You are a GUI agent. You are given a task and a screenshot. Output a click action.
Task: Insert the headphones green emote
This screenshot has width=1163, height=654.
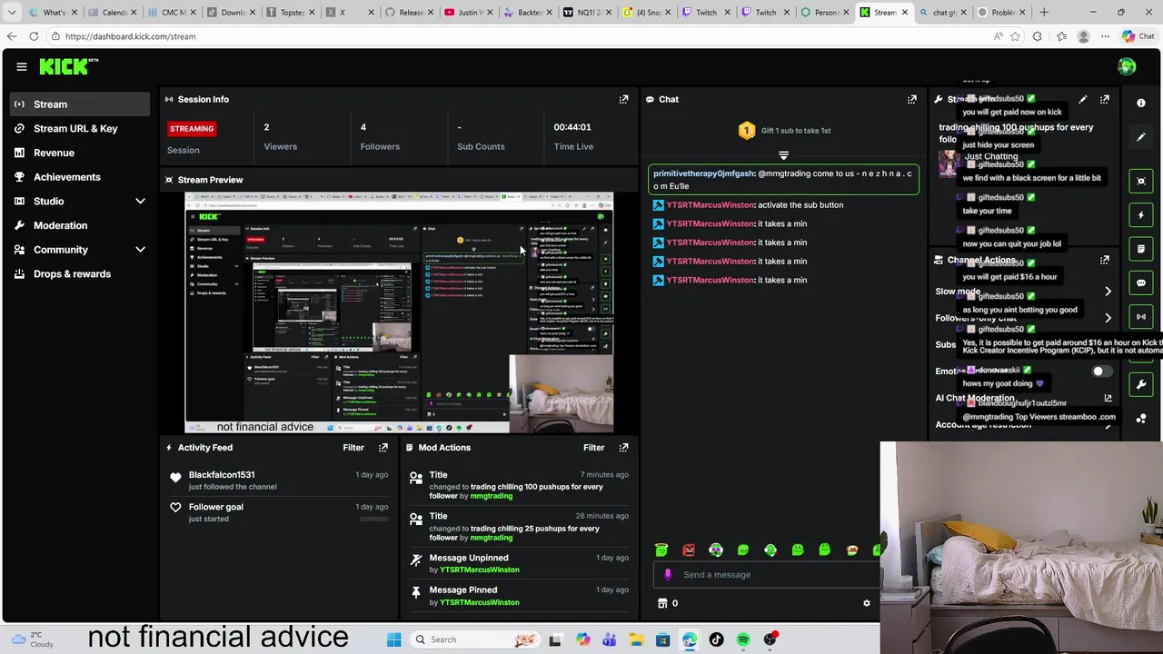[770, 550]
